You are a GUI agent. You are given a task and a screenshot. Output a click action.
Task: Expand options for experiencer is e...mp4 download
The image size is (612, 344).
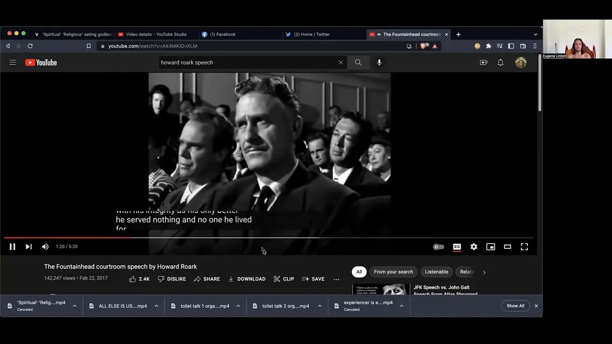(402, 306)
